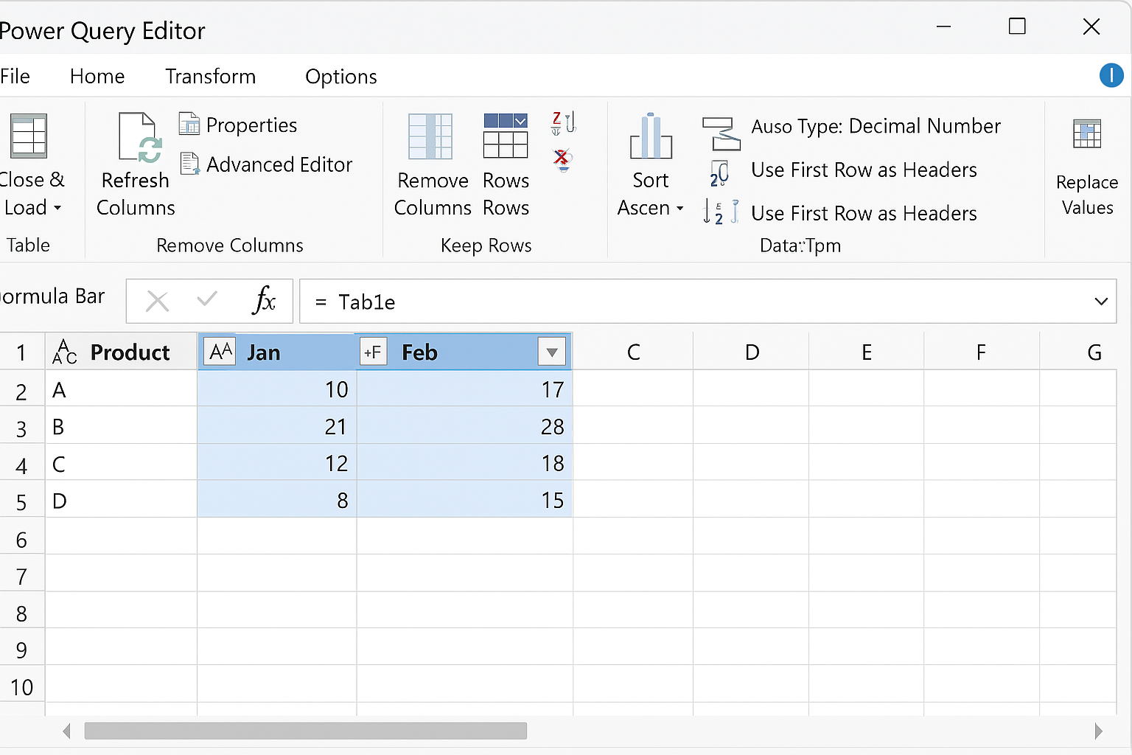Click the Replace Values icon

pos(1087,133)
